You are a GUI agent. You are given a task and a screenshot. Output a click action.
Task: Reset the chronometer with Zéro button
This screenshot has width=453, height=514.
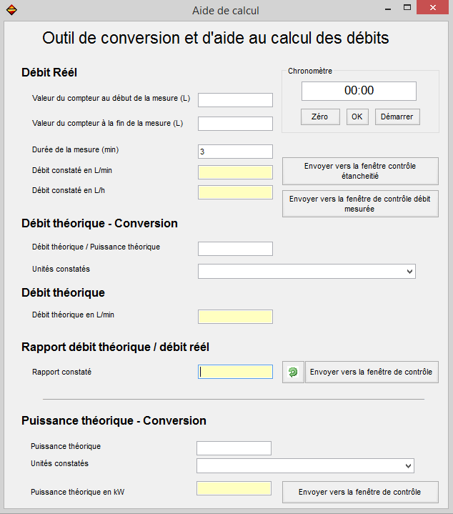click(x=320, y=117)
